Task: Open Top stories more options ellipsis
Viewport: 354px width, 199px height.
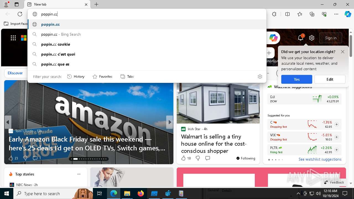Action: pos(79,174)
